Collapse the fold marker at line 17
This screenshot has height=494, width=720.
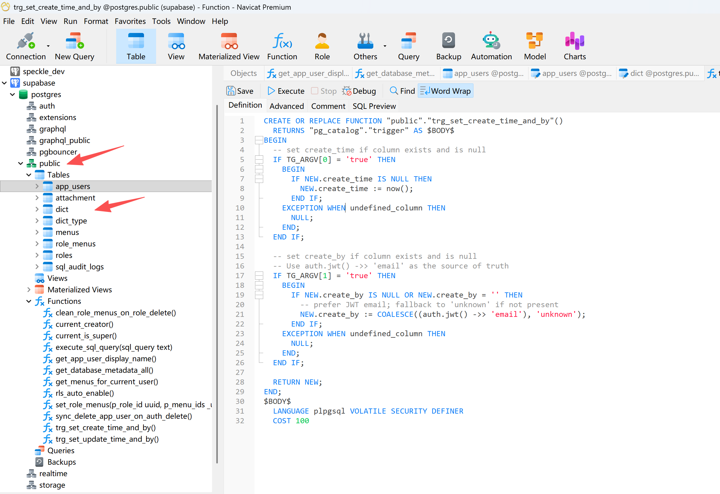[259, 275]
